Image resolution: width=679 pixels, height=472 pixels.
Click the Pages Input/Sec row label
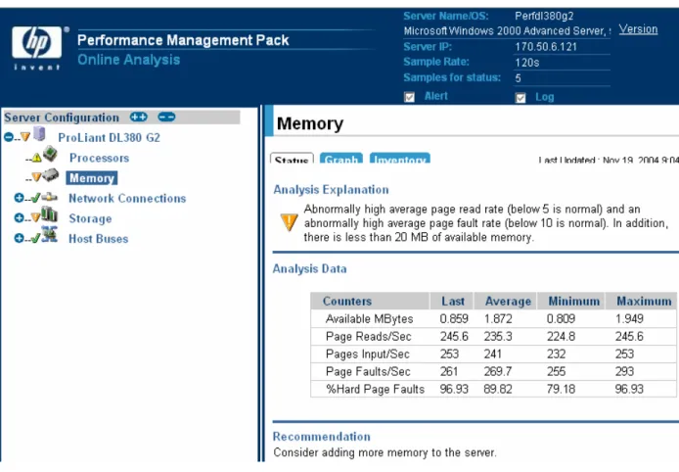[368, 354]
